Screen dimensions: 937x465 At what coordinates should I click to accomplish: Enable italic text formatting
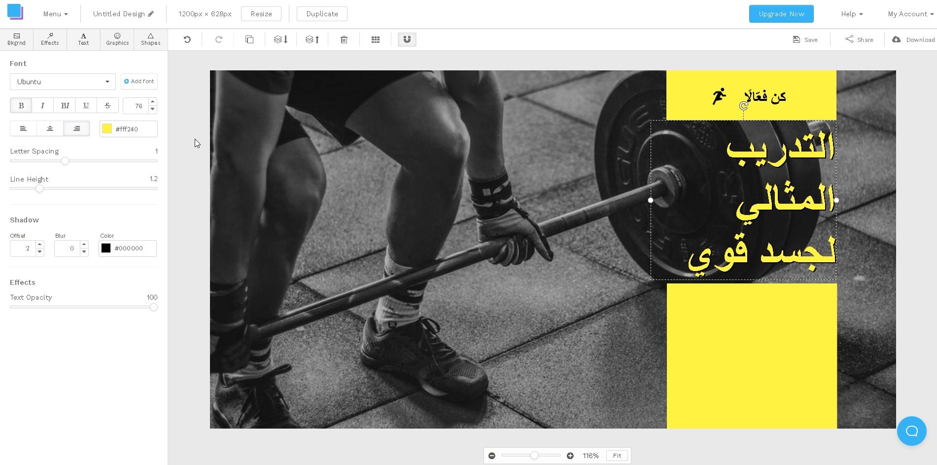pyautogui.click(x=43, y=106)
